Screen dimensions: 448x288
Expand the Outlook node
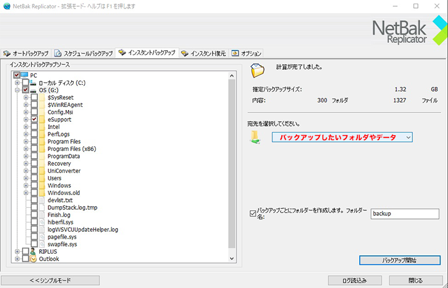[x=17, y=259]
